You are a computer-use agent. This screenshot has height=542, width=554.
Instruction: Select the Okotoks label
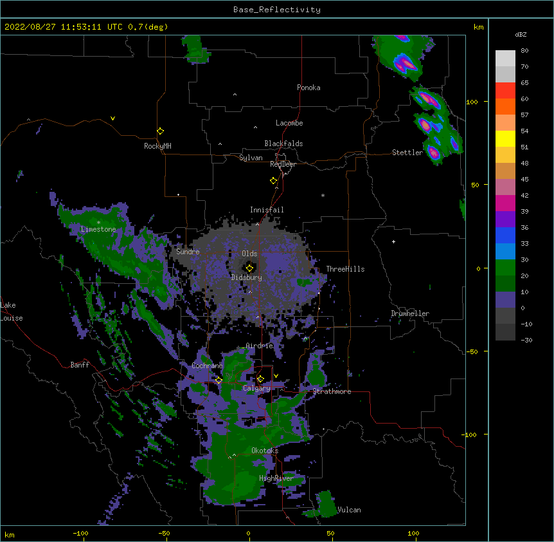click(265, 451)
